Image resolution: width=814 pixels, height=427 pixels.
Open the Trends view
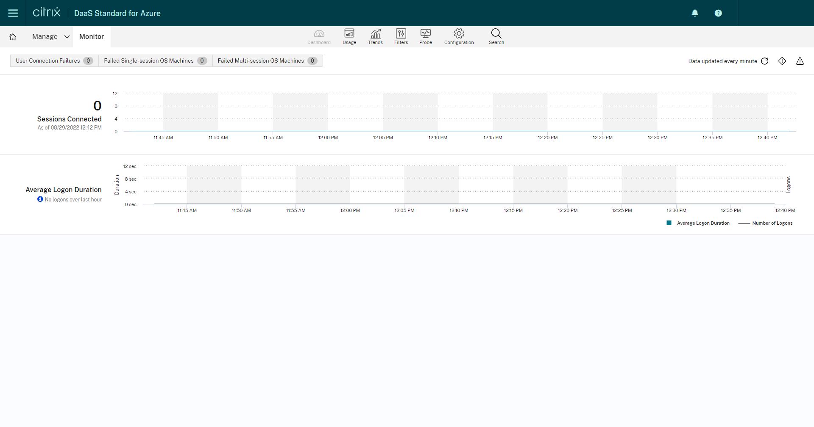pyautogui.click(x=375, y=36)
